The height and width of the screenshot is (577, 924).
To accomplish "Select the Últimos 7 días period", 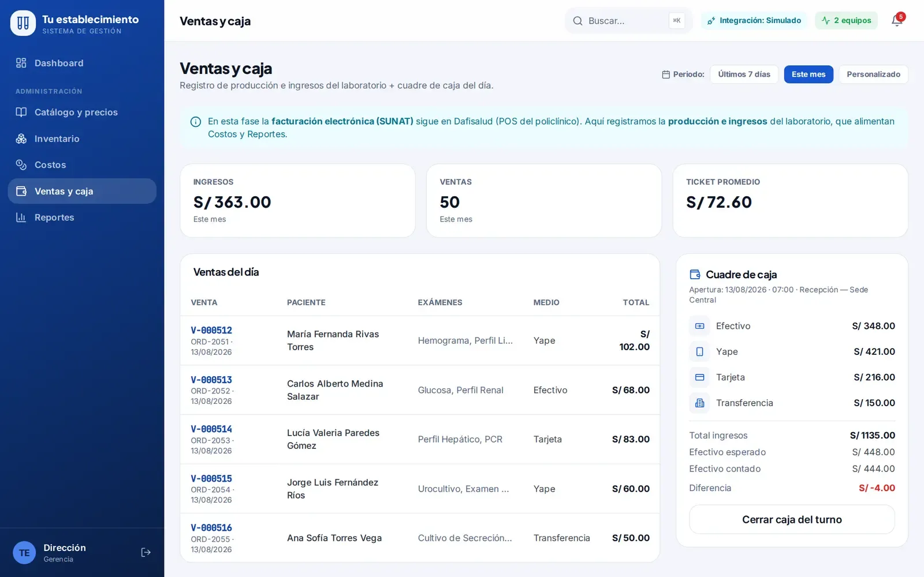I will [744, 74].
